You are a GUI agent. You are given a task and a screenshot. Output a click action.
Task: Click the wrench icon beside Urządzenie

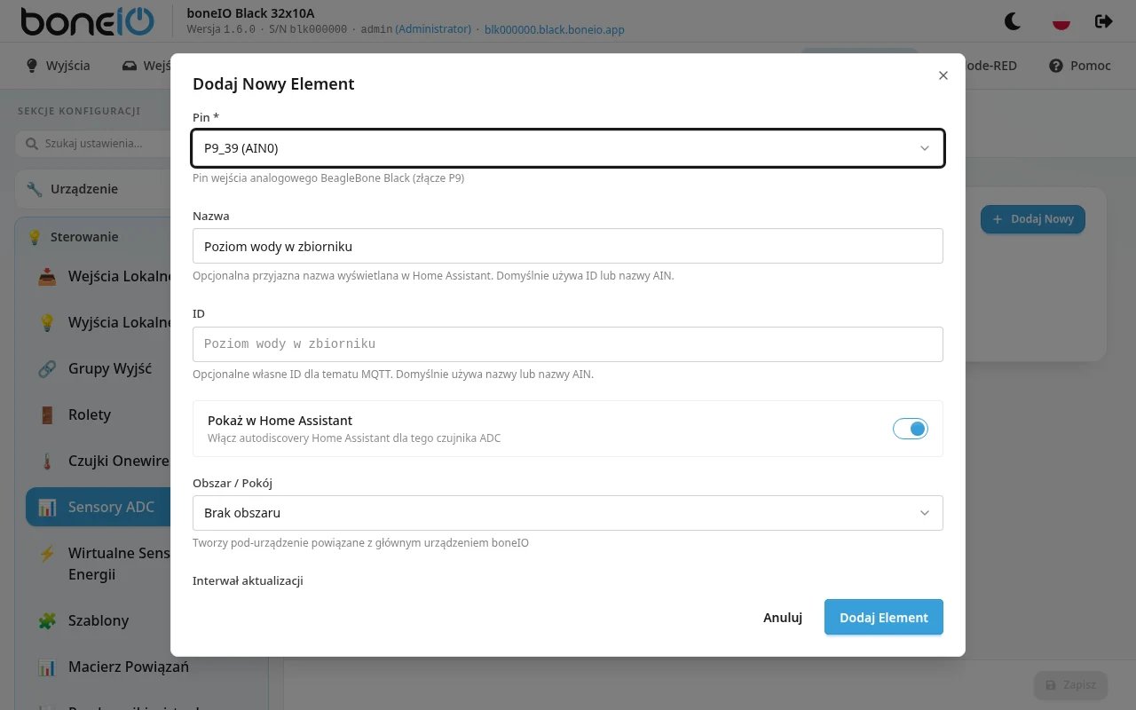[35, 189]
